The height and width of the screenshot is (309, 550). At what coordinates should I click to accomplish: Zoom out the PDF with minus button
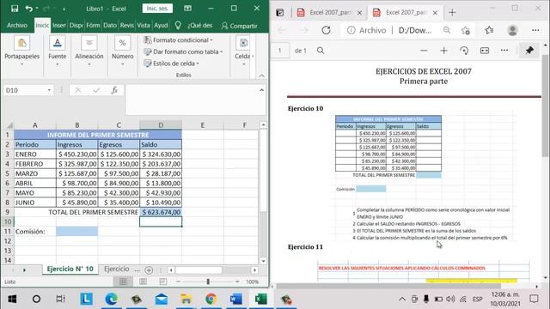pyautogui.click(x=424, y=51)
